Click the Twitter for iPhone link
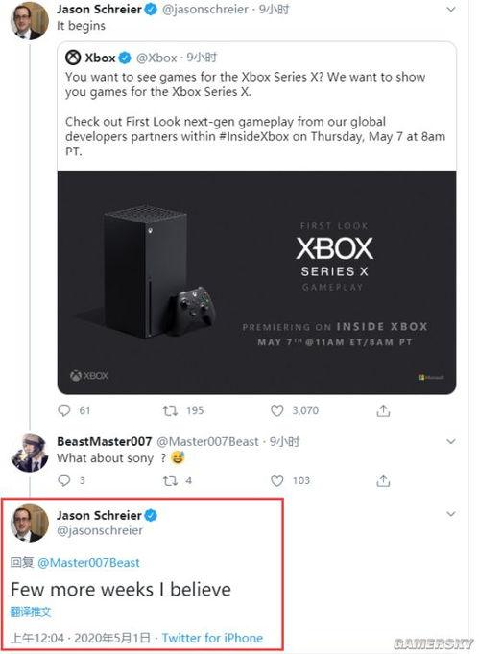Image resolution: width=479 pixels, height=654 pixels. tap(212, 638)
